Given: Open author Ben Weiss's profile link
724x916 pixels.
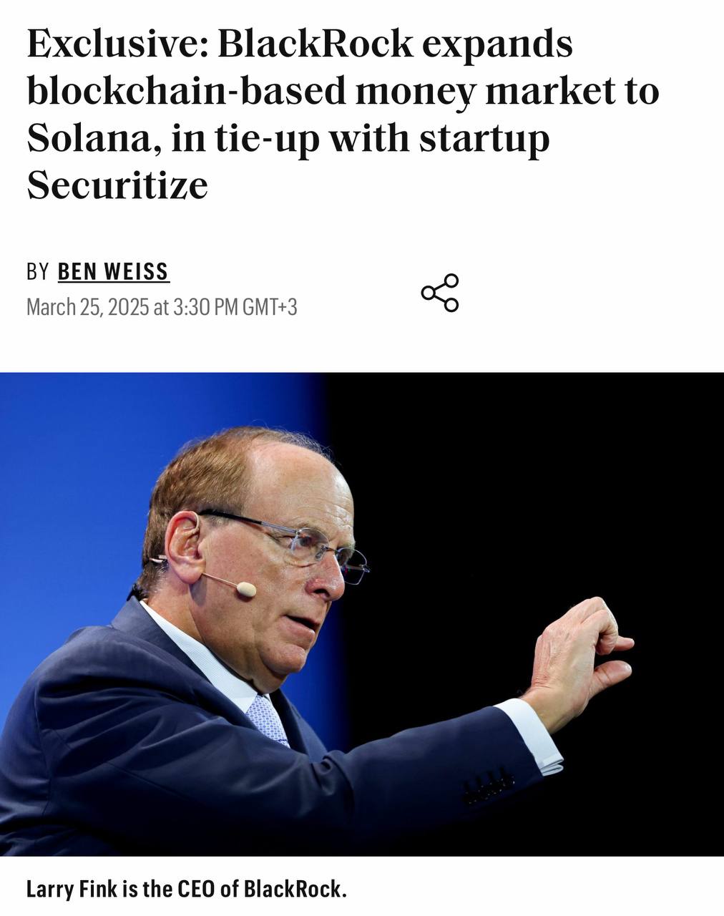Looking at the screenshot, I should point(113,272).
